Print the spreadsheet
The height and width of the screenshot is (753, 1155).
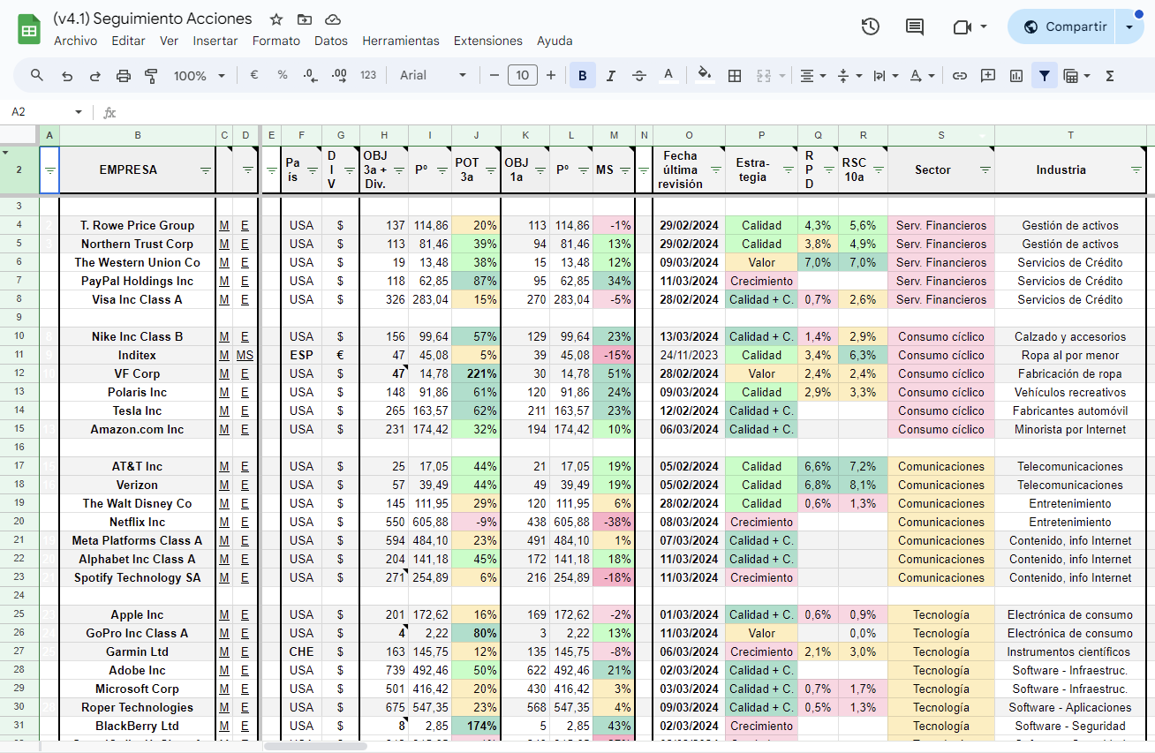click(124, 76)
